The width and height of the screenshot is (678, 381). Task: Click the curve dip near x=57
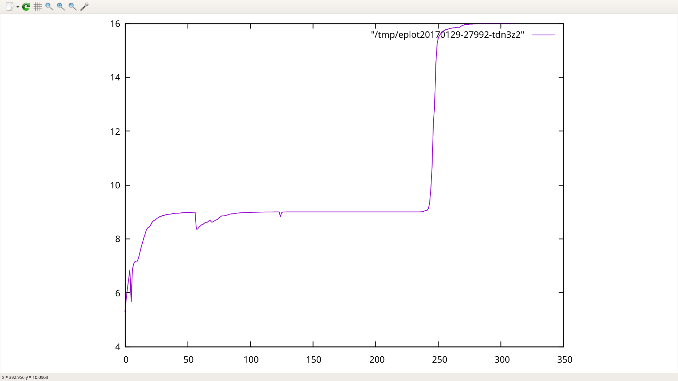click(197, 229)
